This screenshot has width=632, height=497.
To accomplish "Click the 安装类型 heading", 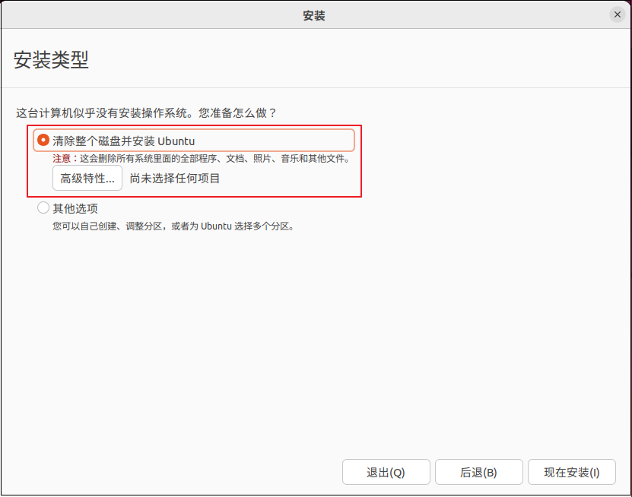I will coord(51,59).
